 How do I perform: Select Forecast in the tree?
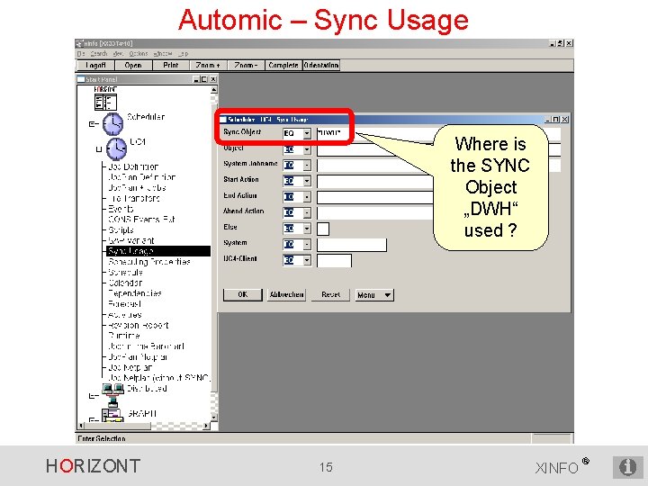tap(124, 304)
